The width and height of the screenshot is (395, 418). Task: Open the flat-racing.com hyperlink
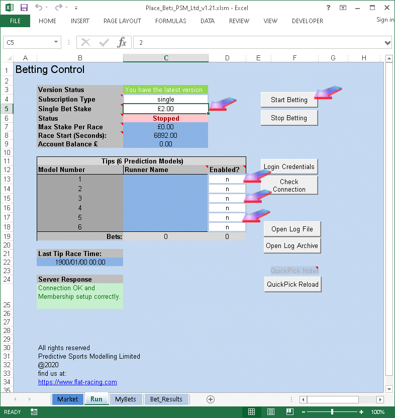(x=77, y=382)
